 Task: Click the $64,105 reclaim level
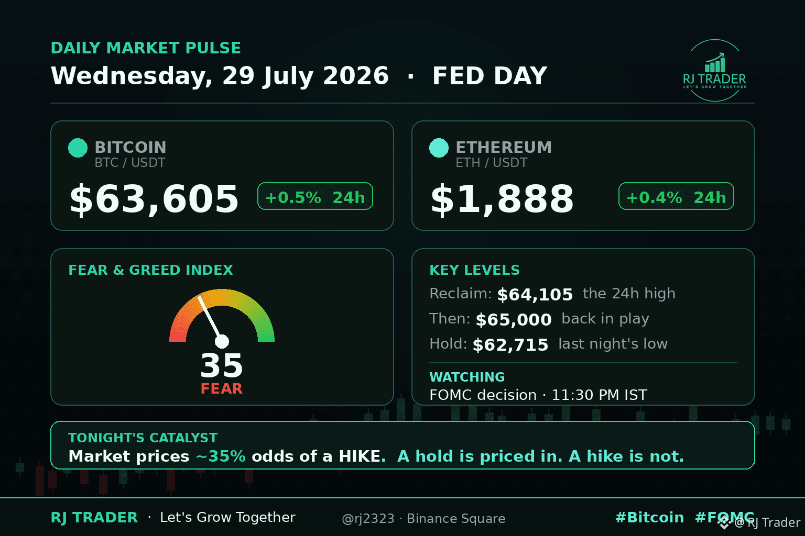click(535, 295)
